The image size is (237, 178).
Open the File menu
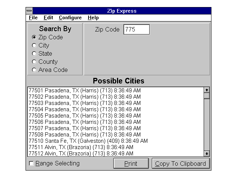click(33, 18)
